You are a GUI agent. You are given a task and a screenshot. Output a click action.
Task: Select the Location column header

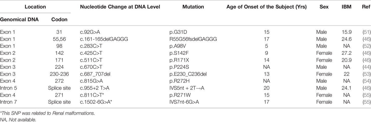[x=35, y=7]
